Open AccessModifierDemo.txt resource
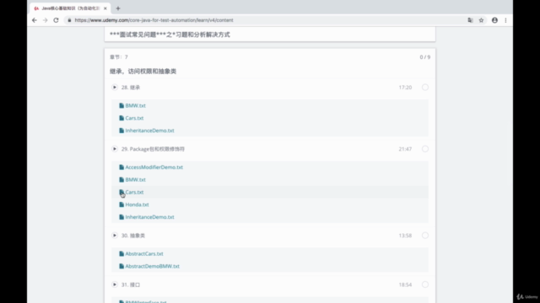 154,167
